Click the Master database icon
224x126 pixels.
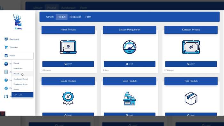6,55
